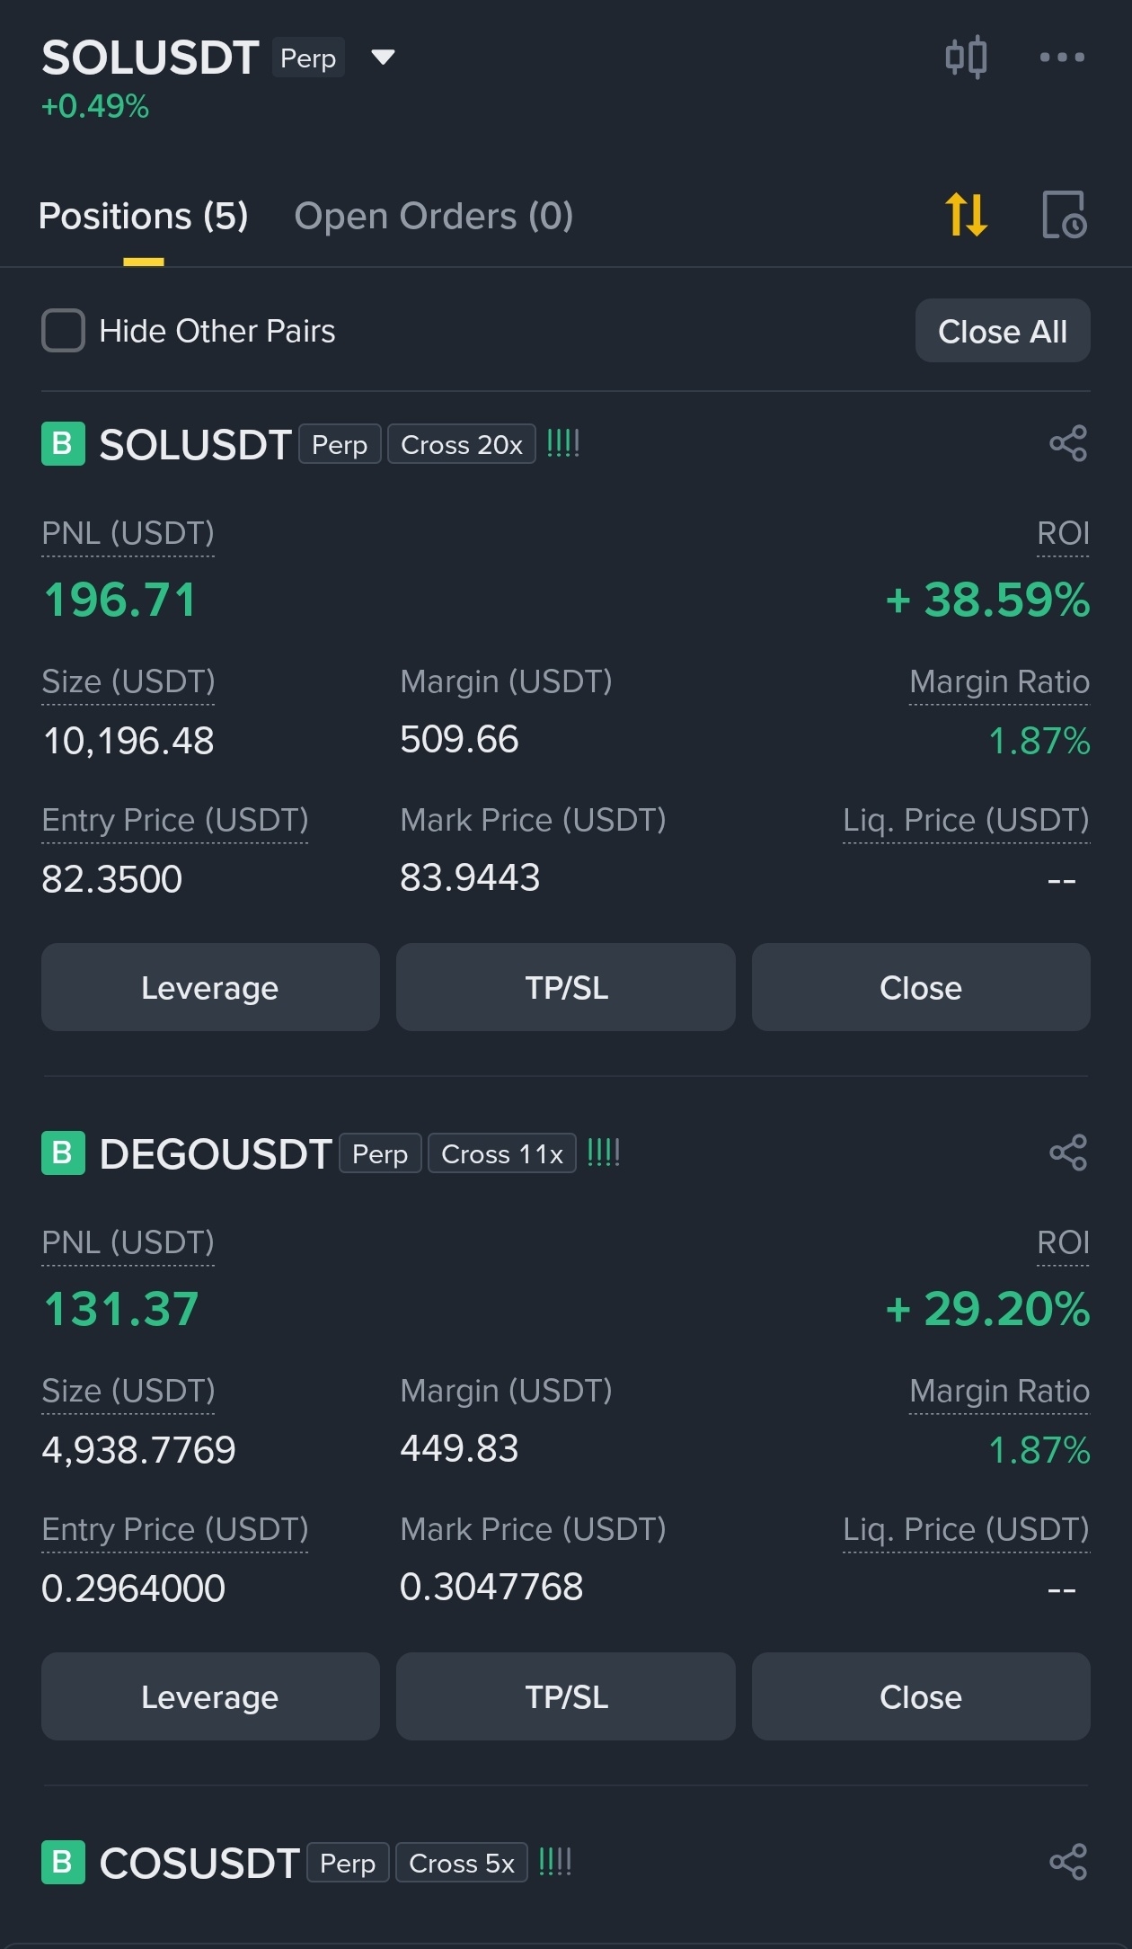Share the DEGOUSDT position
Viewport: 1132px width, 1949px height.
(1068, 1152)
